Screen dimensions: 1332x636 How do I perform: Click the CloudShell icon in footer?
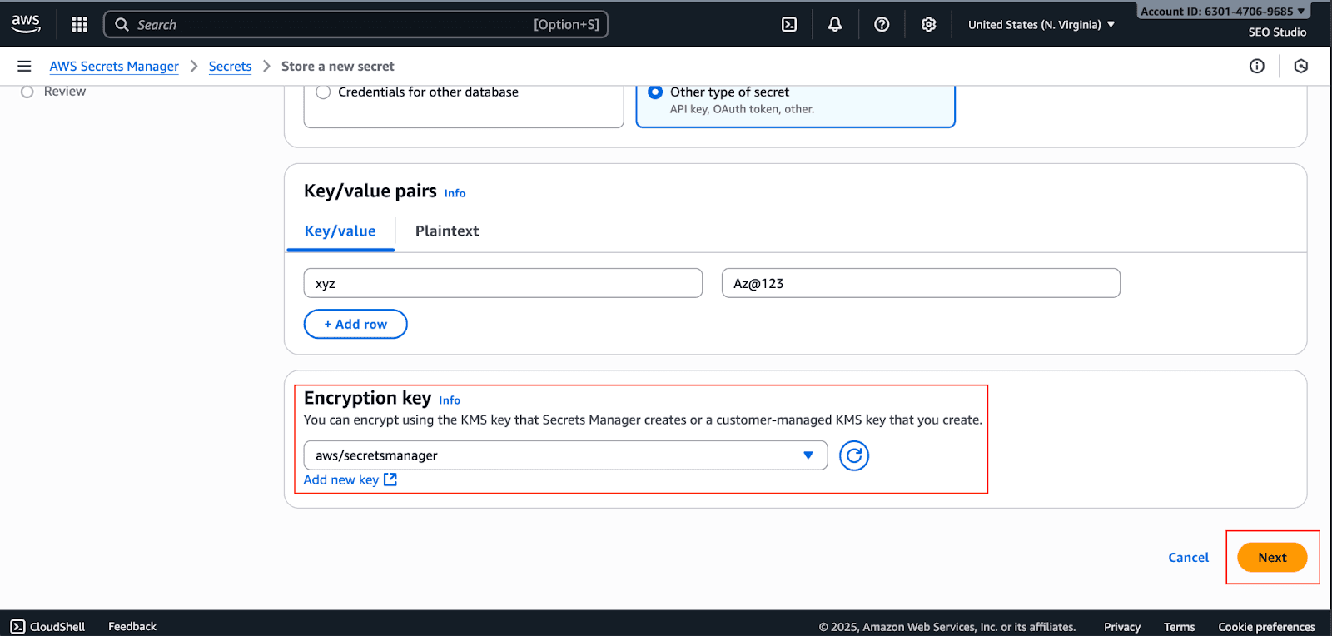17,626
